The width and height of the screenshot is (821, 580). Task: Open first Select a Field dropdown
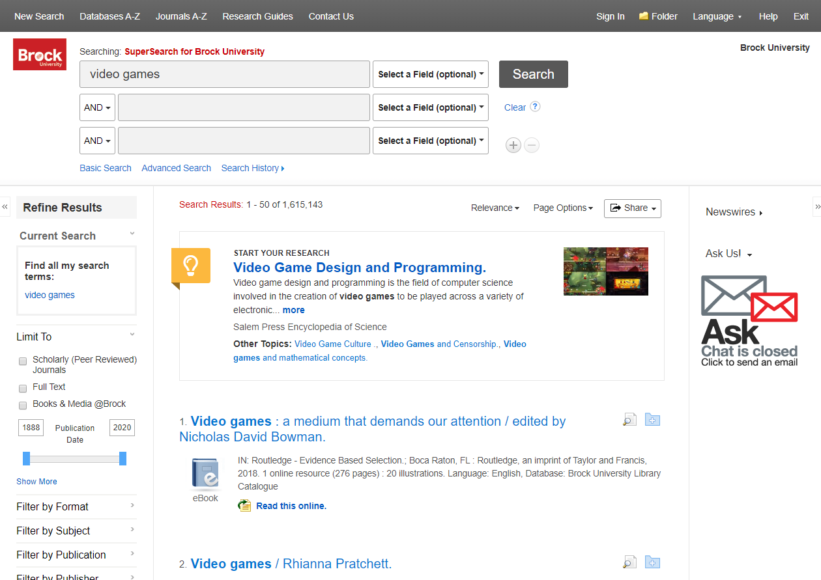pos(431,74)
